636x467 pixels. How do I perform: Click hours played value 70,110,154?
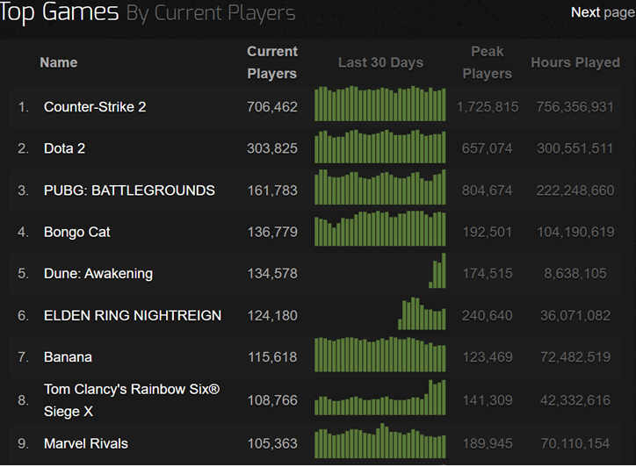(575, 443)
